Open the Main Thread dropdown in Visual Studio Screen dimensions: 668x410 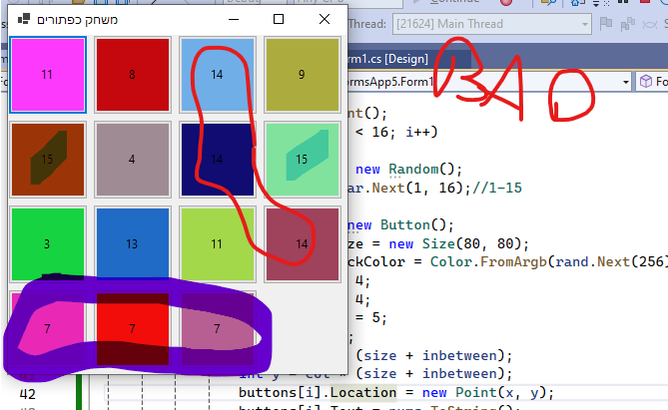(492, 24)
